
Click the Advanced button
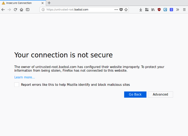[160, 94]
